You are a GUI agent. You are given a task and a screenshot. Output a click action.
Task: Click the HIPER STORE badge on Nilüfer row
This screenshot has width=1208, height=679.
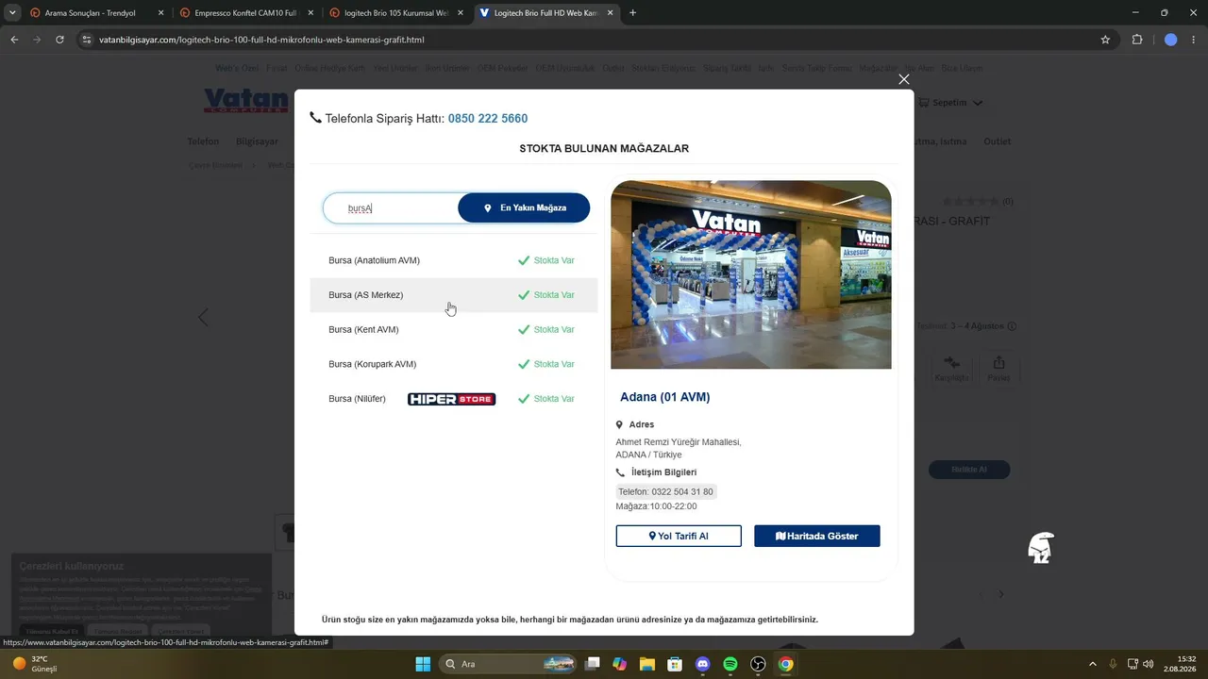click(451, 399)
